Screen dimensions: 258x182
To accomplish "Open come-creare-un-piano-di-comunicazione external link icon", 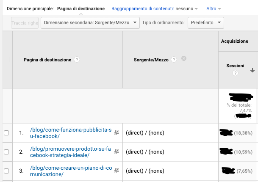I will (117, 171).
